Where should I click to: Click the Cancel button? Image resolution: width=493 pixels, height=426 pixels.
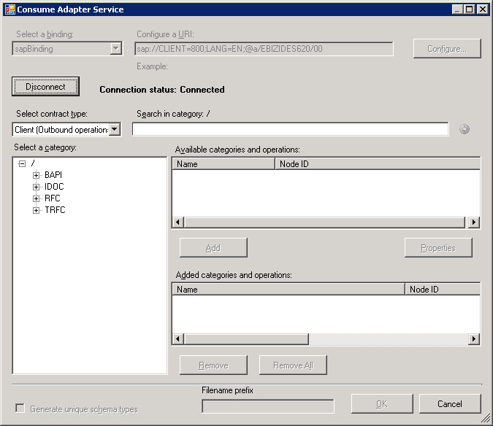pyautogui.click(x=450, y=403)
